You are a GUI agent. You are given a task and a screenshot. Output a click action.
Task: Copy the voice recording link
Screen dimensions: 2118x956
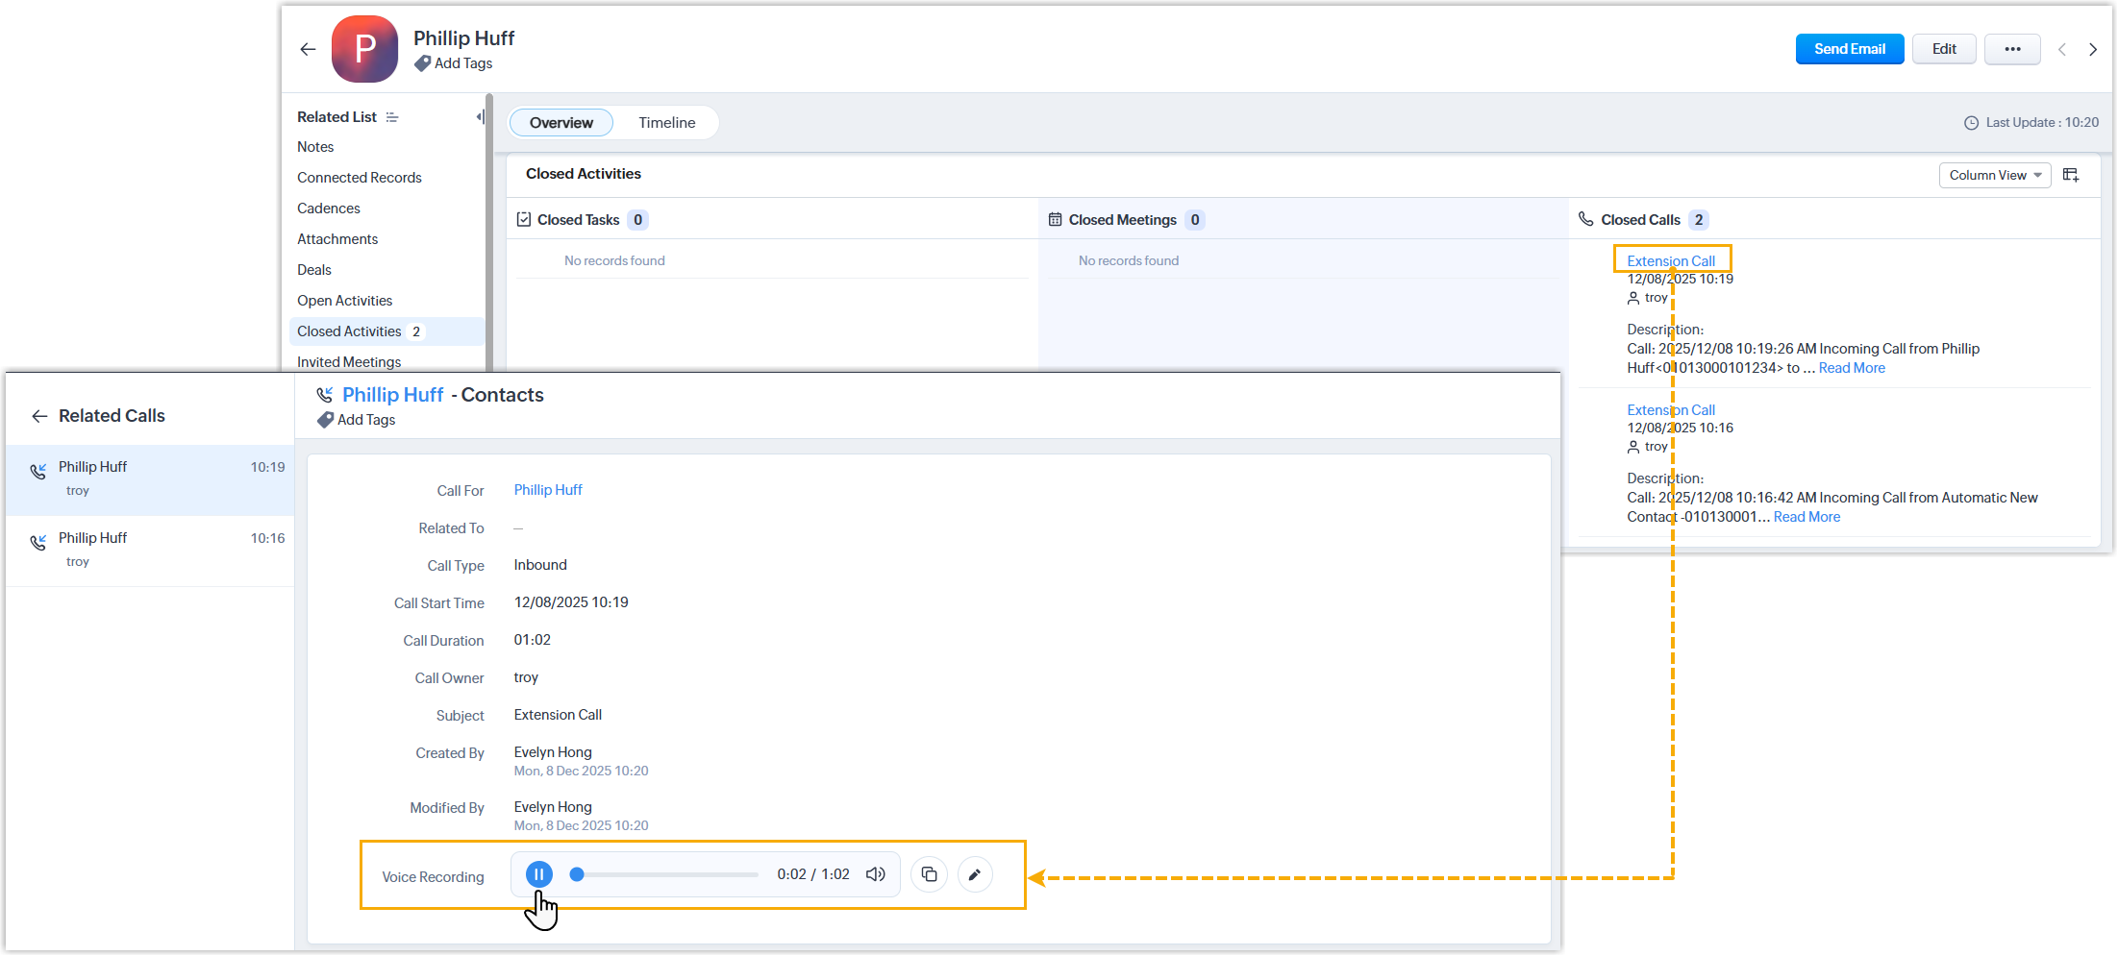pyautogui.click(x=929, y=874)
